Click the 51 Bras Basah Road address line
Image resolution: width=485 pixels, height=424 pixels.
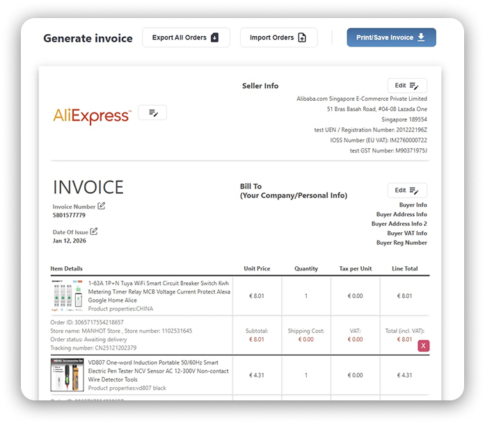(376, 109)
